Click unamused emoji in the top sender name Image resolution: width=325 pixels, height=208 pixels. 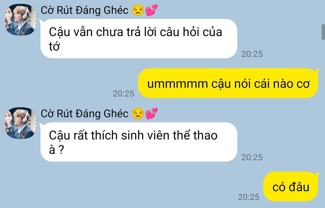coord(138,10)
